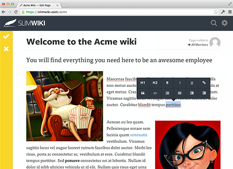Change page visibility All Members
The width and height of the screenshot is (233, 169).
coord(198,45)
